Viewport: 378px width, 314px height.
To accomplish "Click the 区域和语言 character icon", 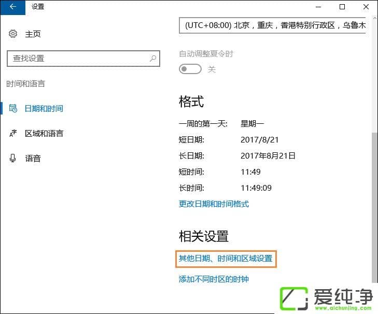I will pyautogui.click(x=13, y=134).
